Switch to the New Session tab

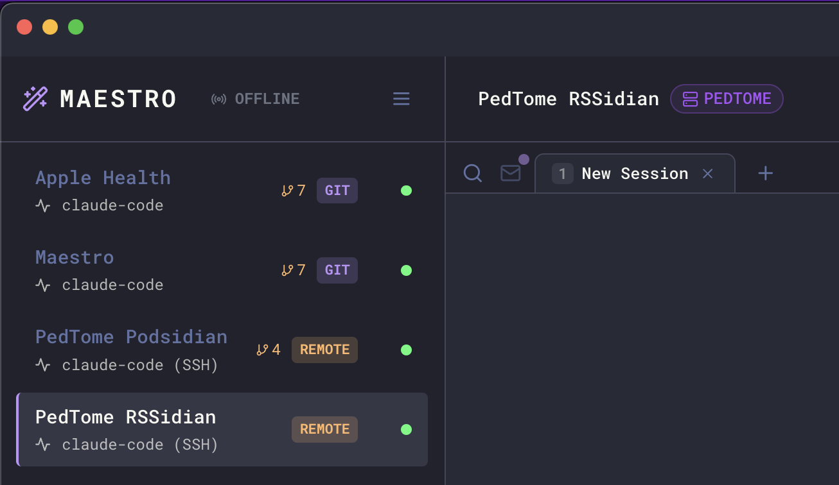[634, 174]
